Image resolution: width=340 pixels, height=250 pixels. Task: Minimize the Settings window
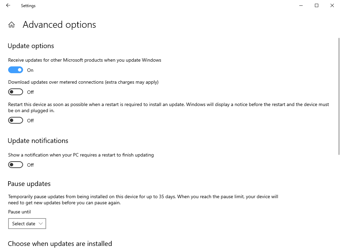[x=301, y=5]
